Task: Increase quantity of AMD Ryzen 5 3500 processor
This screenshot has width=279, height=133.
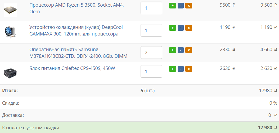Action: click(172, 6)
